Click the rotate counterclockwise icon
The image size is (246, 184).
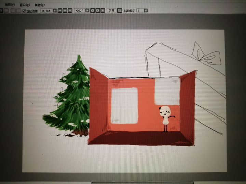click(93, 11)
